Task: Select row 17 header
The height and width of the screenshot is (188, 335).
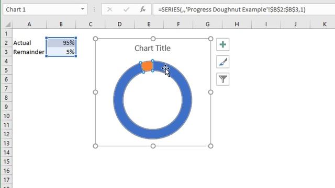Action: [6, 180]
